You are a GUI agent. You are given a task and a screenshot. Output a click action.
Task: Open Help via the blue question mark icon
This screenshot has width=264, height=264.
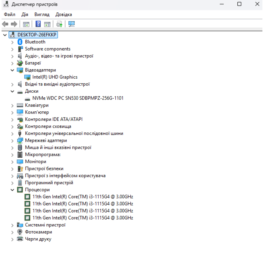click(38, 24)
